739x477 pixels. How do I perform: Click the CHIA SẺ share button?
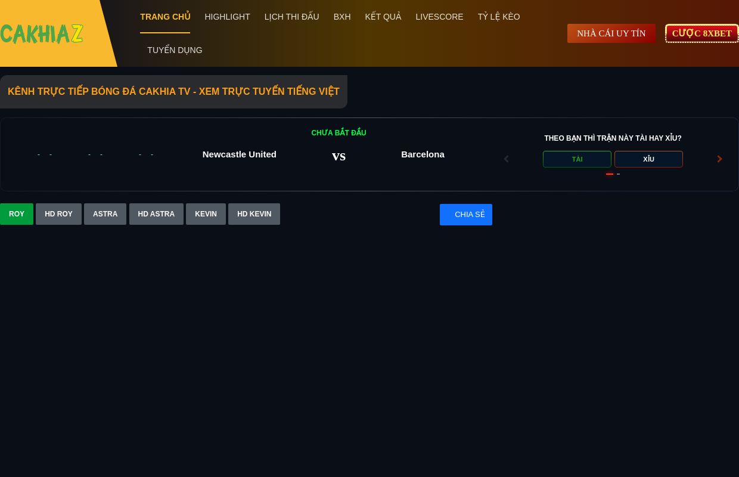click(466, 215)
